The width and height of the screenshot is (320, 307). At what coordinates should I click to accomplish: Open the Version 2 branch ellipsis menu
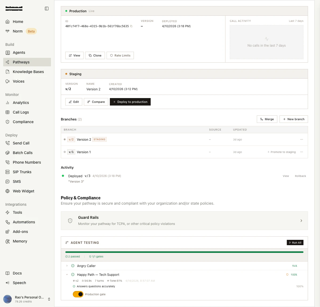[x=302, y=139]
